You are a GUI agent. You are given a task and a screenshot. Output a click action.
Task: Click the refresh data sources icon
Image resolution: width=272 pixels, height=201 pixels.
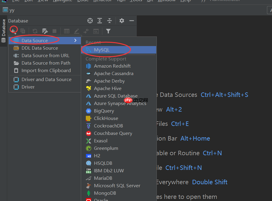(x=35, y=31)
